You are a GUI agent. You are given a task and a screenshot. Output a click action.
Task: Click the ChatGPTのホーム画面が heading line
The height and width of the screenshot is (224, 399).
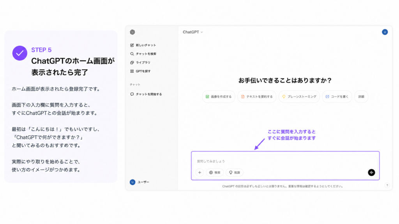click(73, 61)
